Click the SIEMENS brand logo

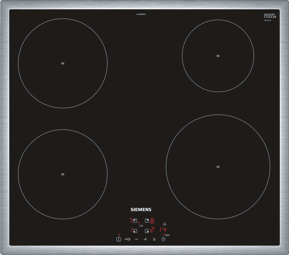[x=141, y=209]
